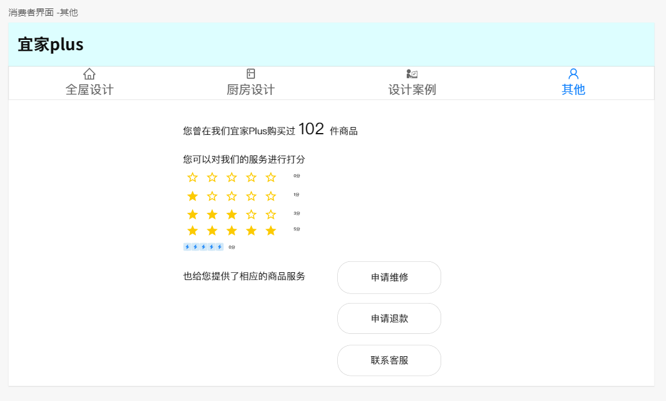Image resolution: width=666 pixels, height=401 pixels.
Task: Go to the 设计案例 tab
Action: (x=412, y=82)
